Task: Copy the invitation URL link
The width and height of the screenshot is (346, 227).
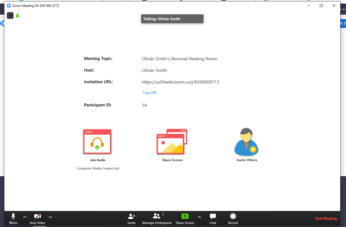Action: [150, 93]
